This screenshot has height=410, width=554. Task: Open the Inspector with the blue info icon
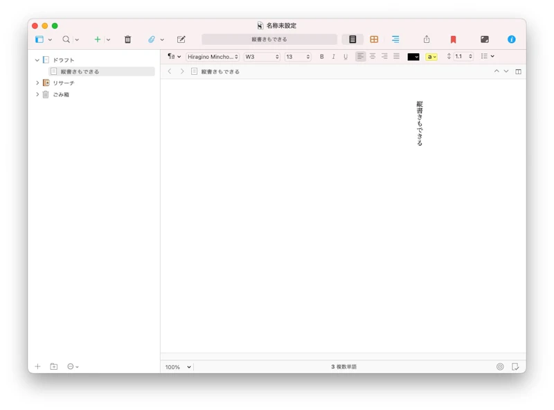(x=511, y=39)
